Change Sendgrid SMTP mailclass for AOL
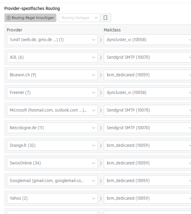 click(147, 57)
